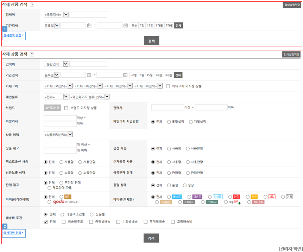Image resolution: width=303 pixels, height=252 pixels.
Task: Open start-date calendar icon in upper search panel
Action: [89, 25]
